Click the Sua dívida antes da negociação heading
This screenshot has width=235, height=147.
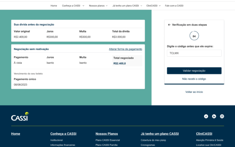[34, 25]
